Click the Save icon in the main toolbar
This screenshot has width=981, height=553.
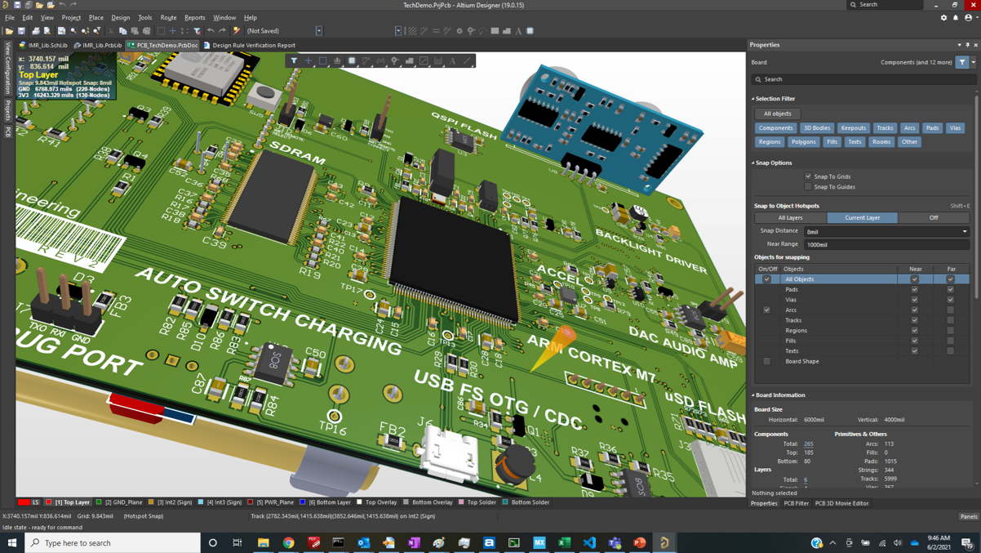click(21, 31)
